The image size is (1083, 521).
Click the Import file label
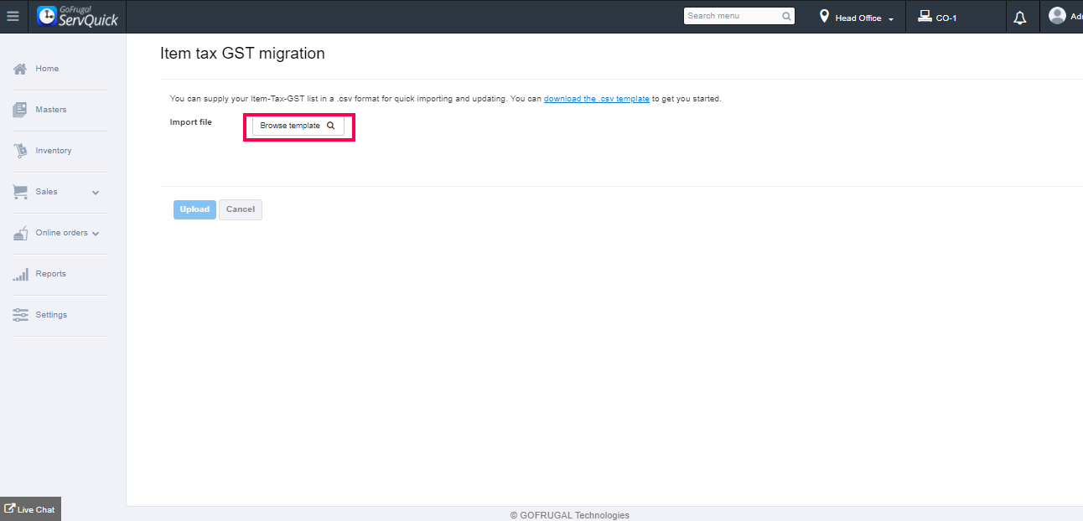[191, 122]
